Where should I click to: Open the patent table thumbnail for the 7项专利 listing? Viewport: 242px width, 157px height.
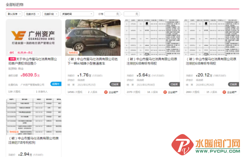pyautogui.click(x=33, y=117)
